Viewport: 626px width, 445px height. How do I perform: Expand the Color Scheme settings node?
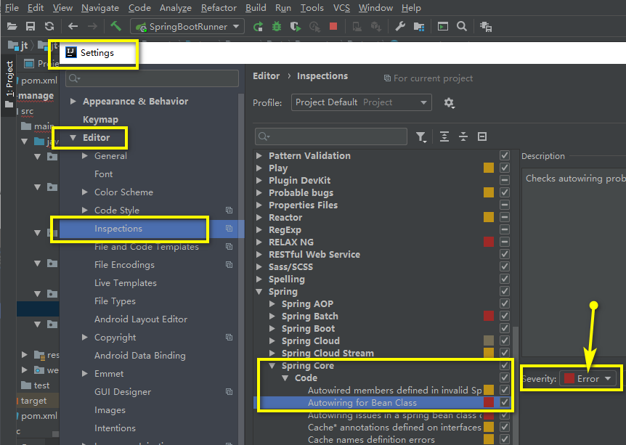point(85,192)
